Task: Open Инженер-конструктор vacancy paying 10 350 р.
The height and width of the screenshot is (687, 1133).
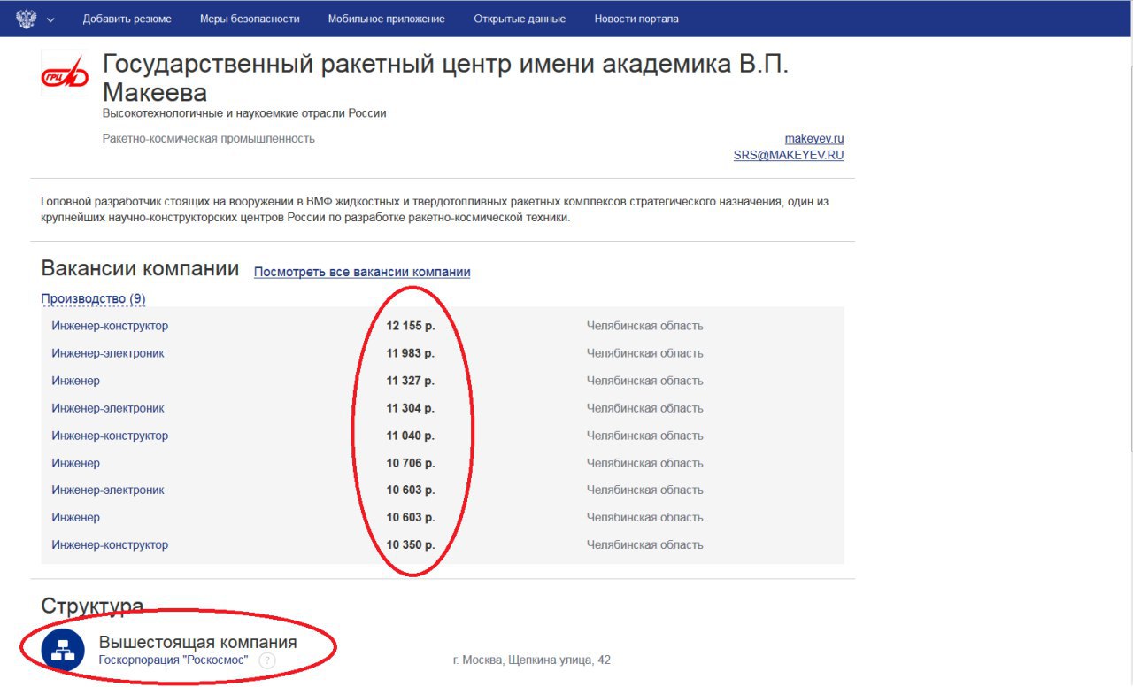Action: coord(110,544)
